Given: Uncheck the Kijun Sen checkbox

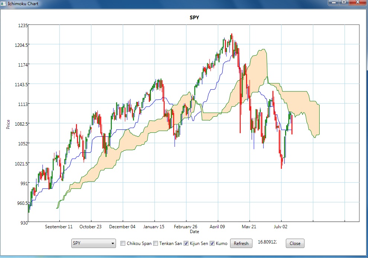Looking at the screenshot, I should point(186,244).
